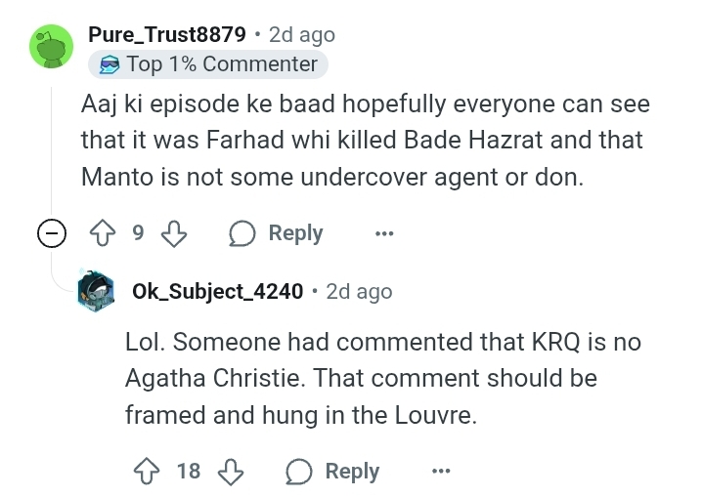
Task: Click the top comment's 2d ago timestamp
Action: (302, 34)
